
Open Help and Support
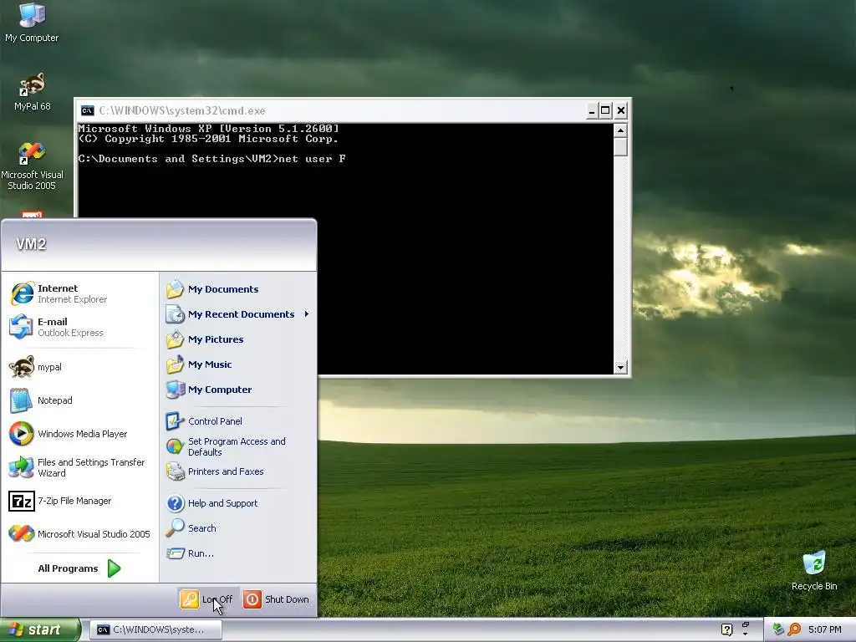click(x=238, y=502)
